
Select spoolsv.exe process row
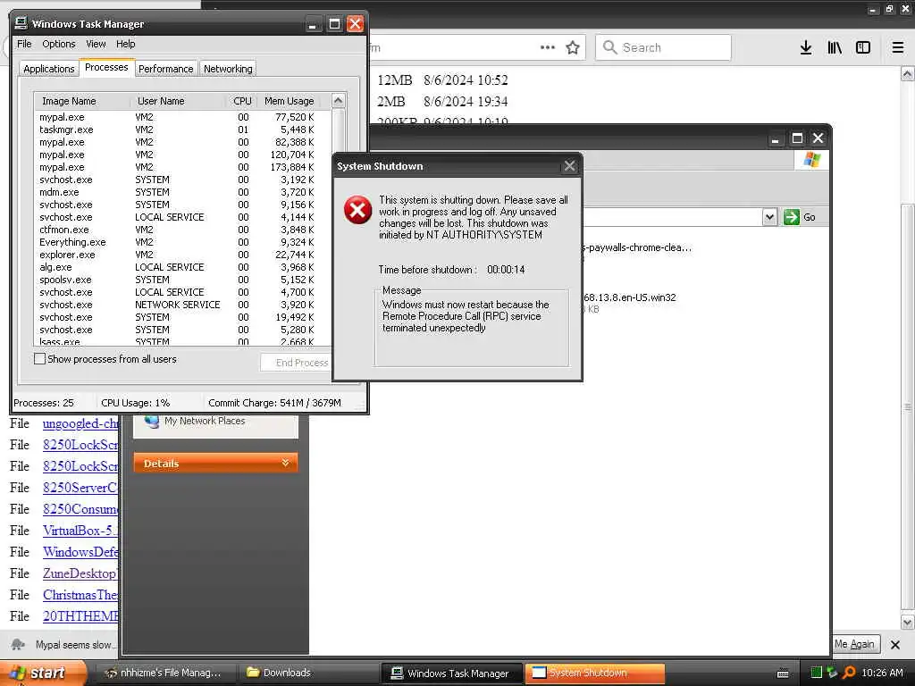click(x=182, y=280)
